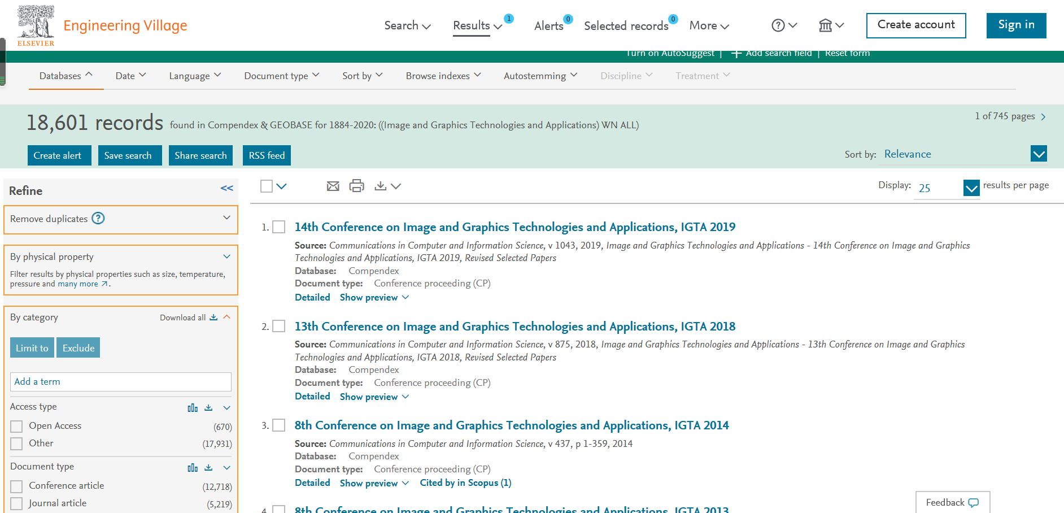
Task: Collapse the Document type facet
Action: click(226, 467)
